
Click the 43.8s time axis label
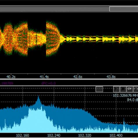tap(111, 77)
